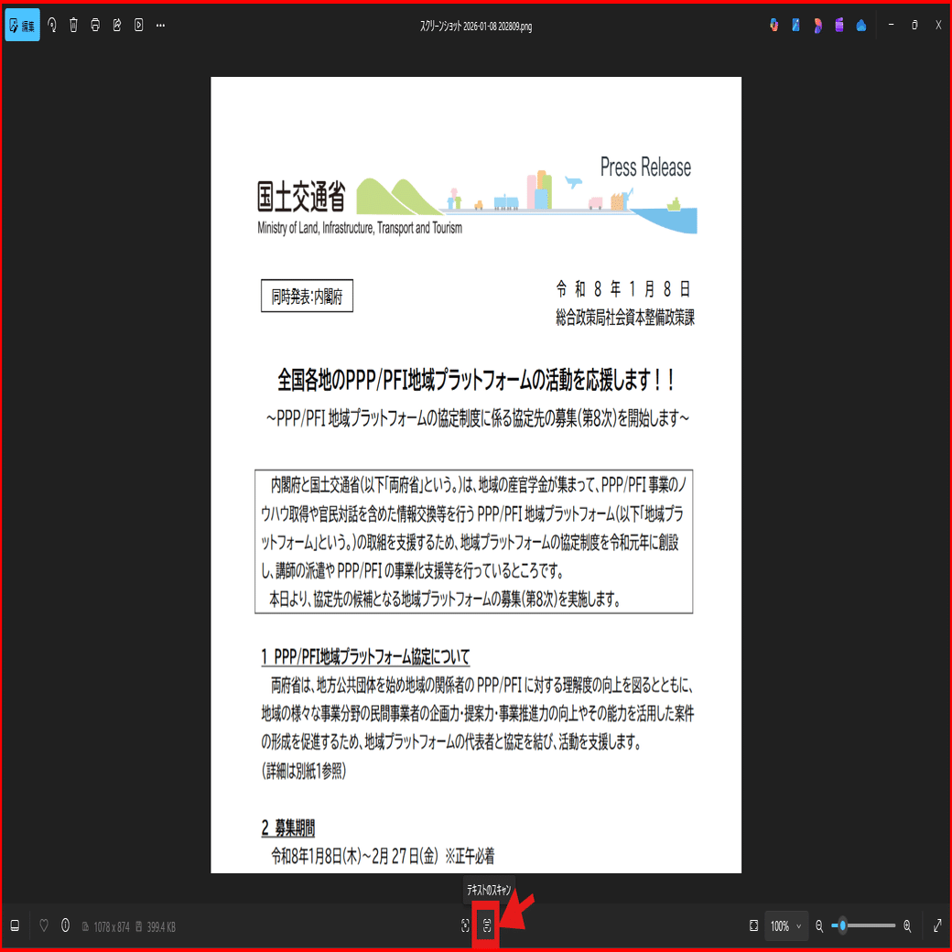Image resolution: width=952 pixels, height=952 pixels.
Task: Zoom in with the magnifier plus button
Action: [x=906, y=925]
